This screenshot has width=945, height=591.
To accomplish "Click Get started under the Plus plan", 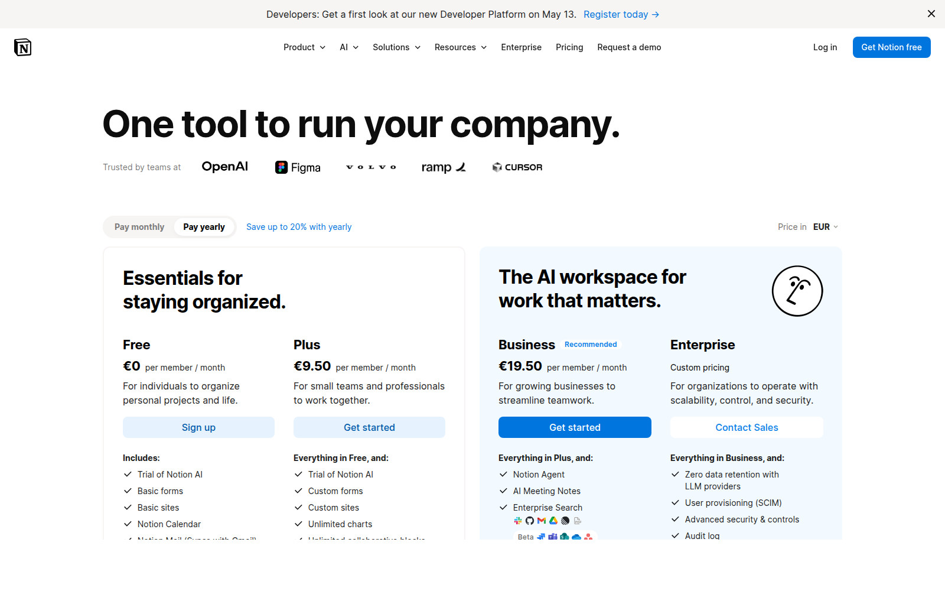I will tap(369, 427).
